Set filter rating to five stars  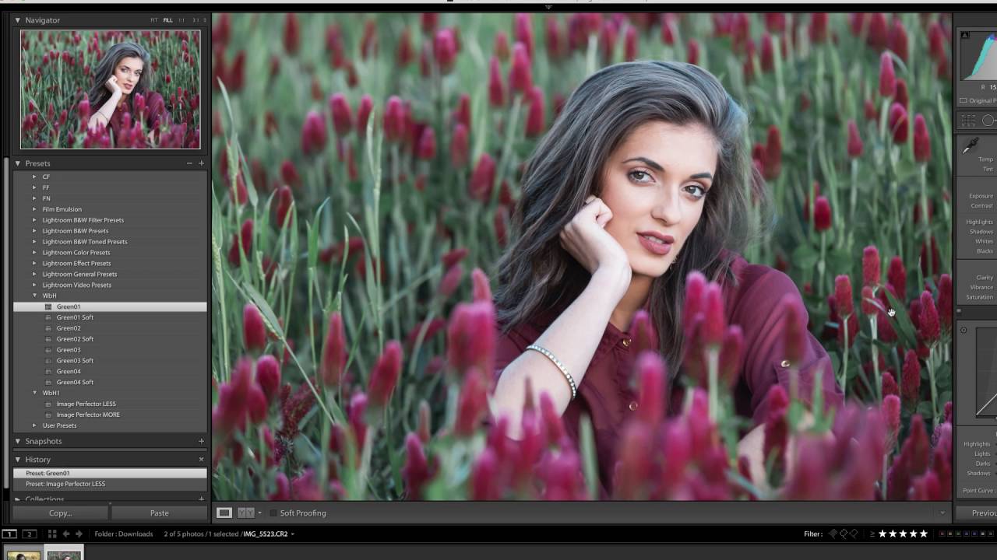point(924,534)
